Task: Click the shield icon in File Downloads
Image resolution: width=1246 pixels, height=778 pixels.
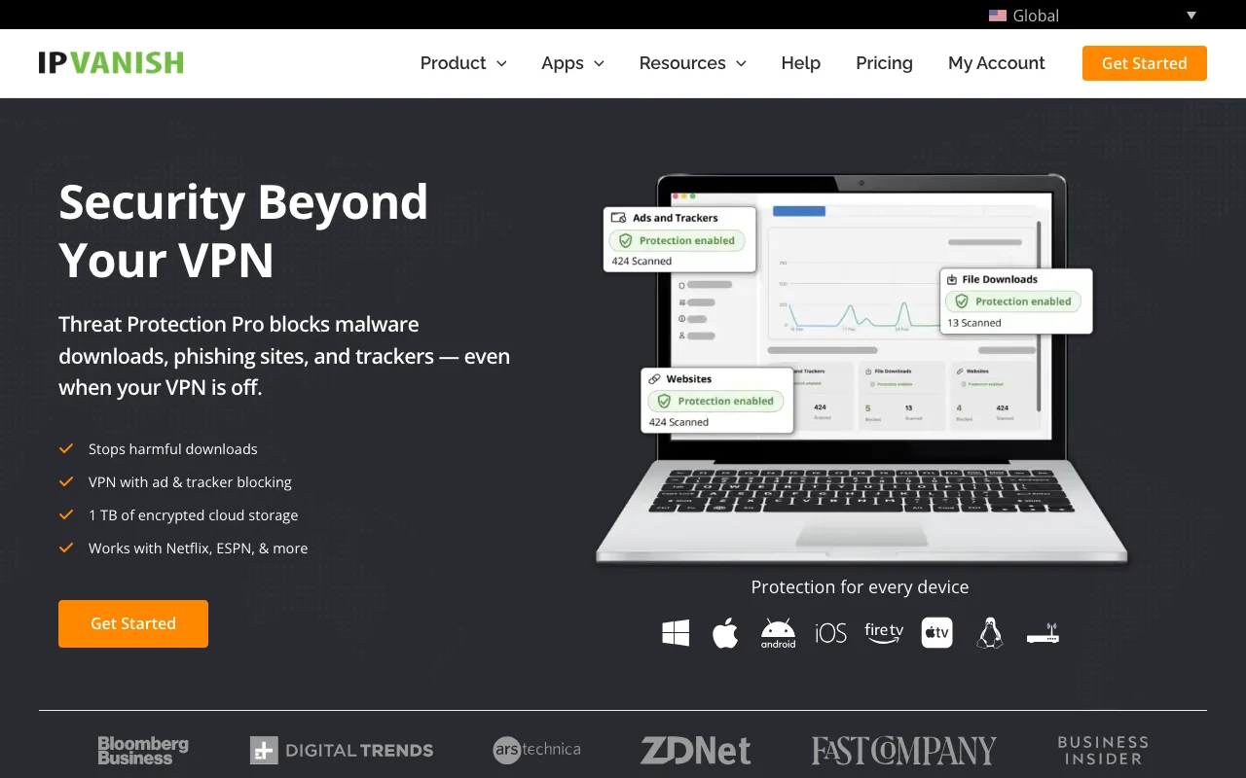Action: tap(962, 301)
